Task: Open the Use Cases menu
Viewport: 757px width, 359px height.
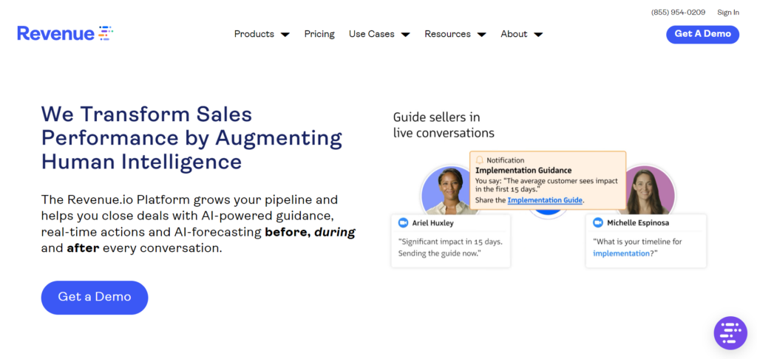Action: 372,34
